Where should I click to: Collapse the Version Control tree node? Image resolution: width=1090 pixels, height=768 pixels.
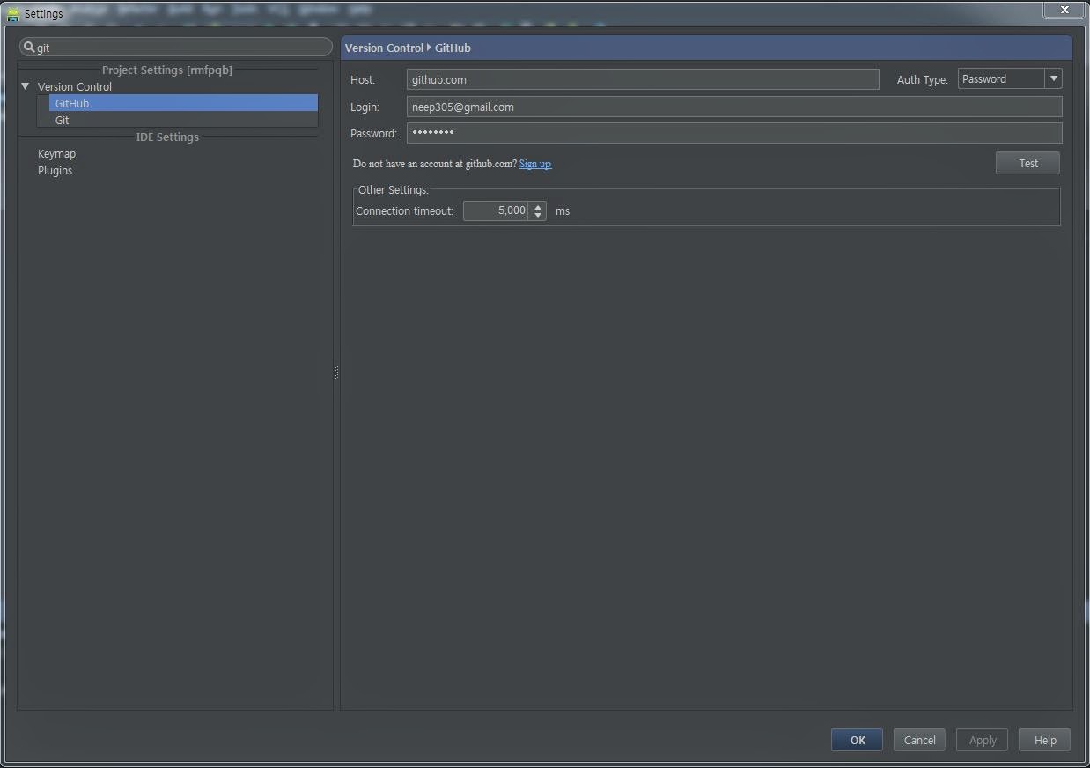24,86
